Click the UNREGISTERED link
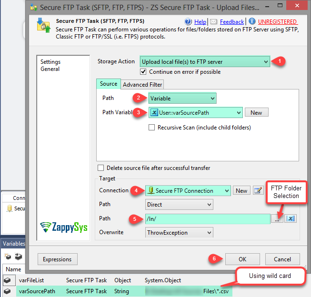Viewport: 311px width, 297px height. (x=277, y=21)
